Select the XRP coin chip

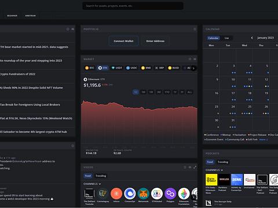tap(159, 68)
